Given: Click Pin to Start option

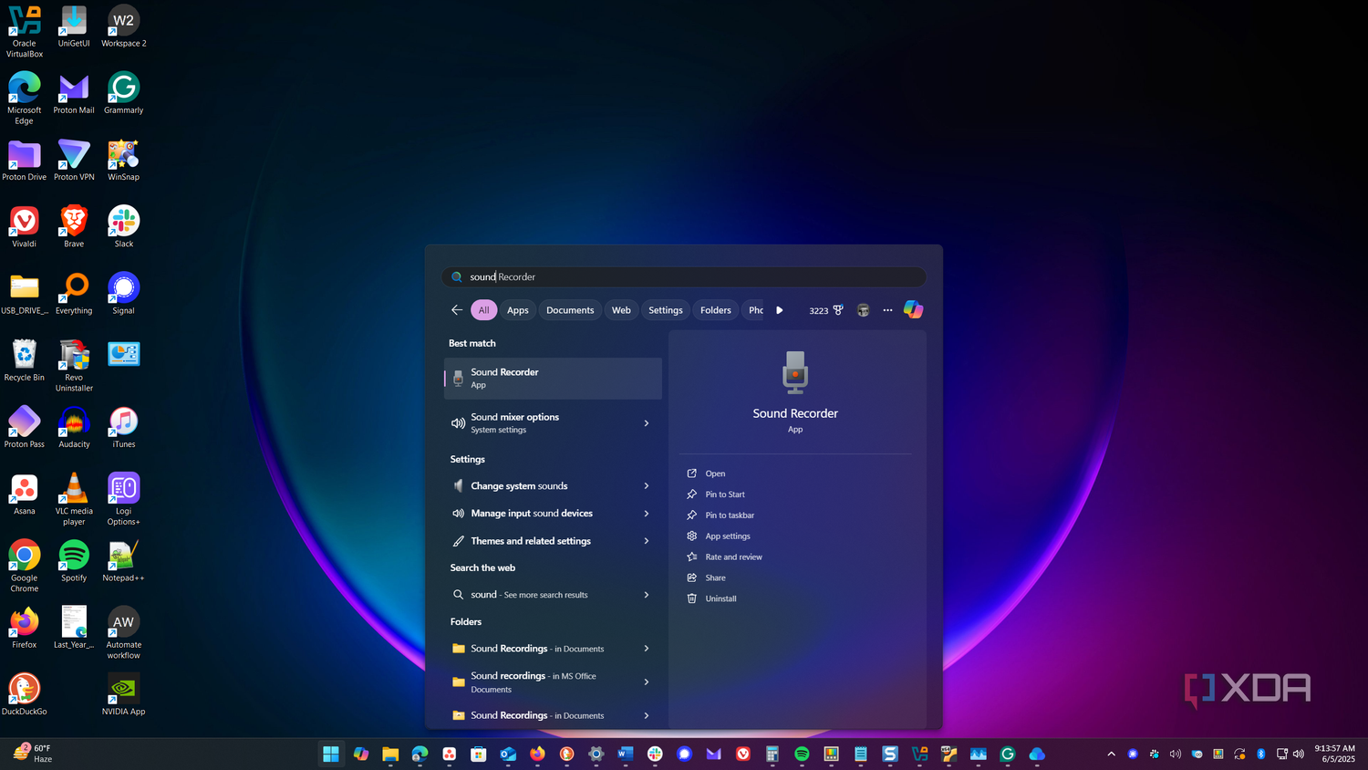Looking at the screenshot, I should (725, 494).
